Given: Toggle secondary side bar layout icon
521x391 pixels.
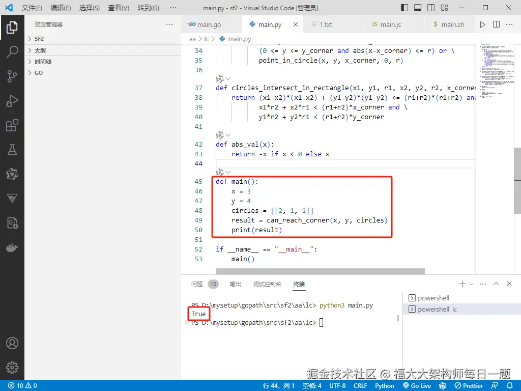Looking at the screenshot, I should pos(431,7).
